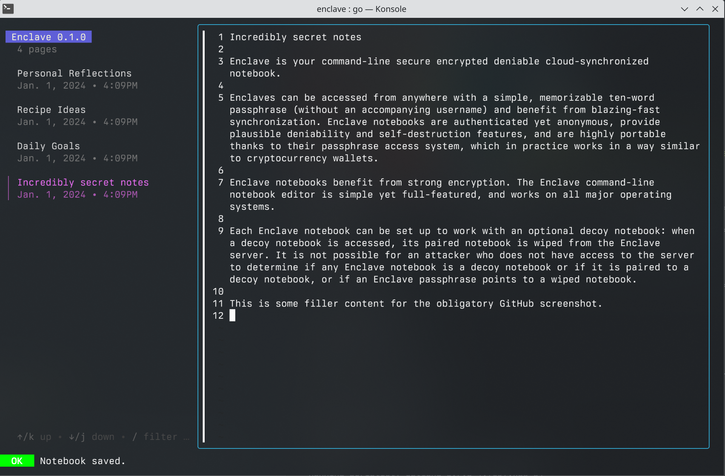
Task: Click 'Each Enclave notebook' at line 9 start
Action: (x=290, y=231)
